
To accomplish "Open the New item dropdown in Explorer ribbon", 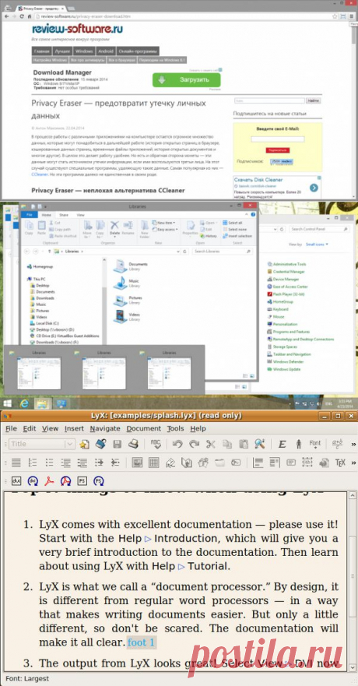I will pos(164,223).
